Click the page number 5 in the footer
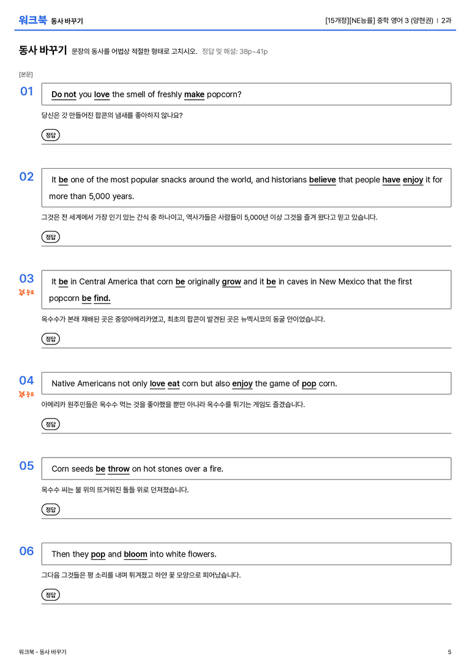The height and width of the screenshot is (665, 470). click(450, 652)
